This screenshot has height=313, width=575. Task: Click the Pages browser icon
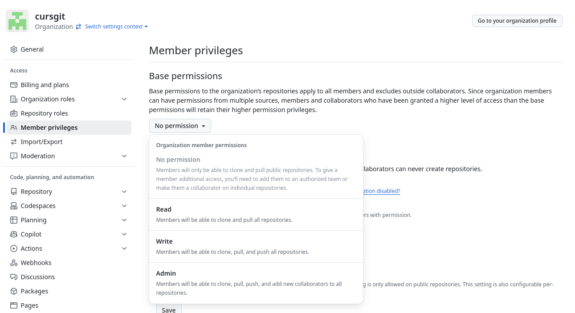(14, 305)
